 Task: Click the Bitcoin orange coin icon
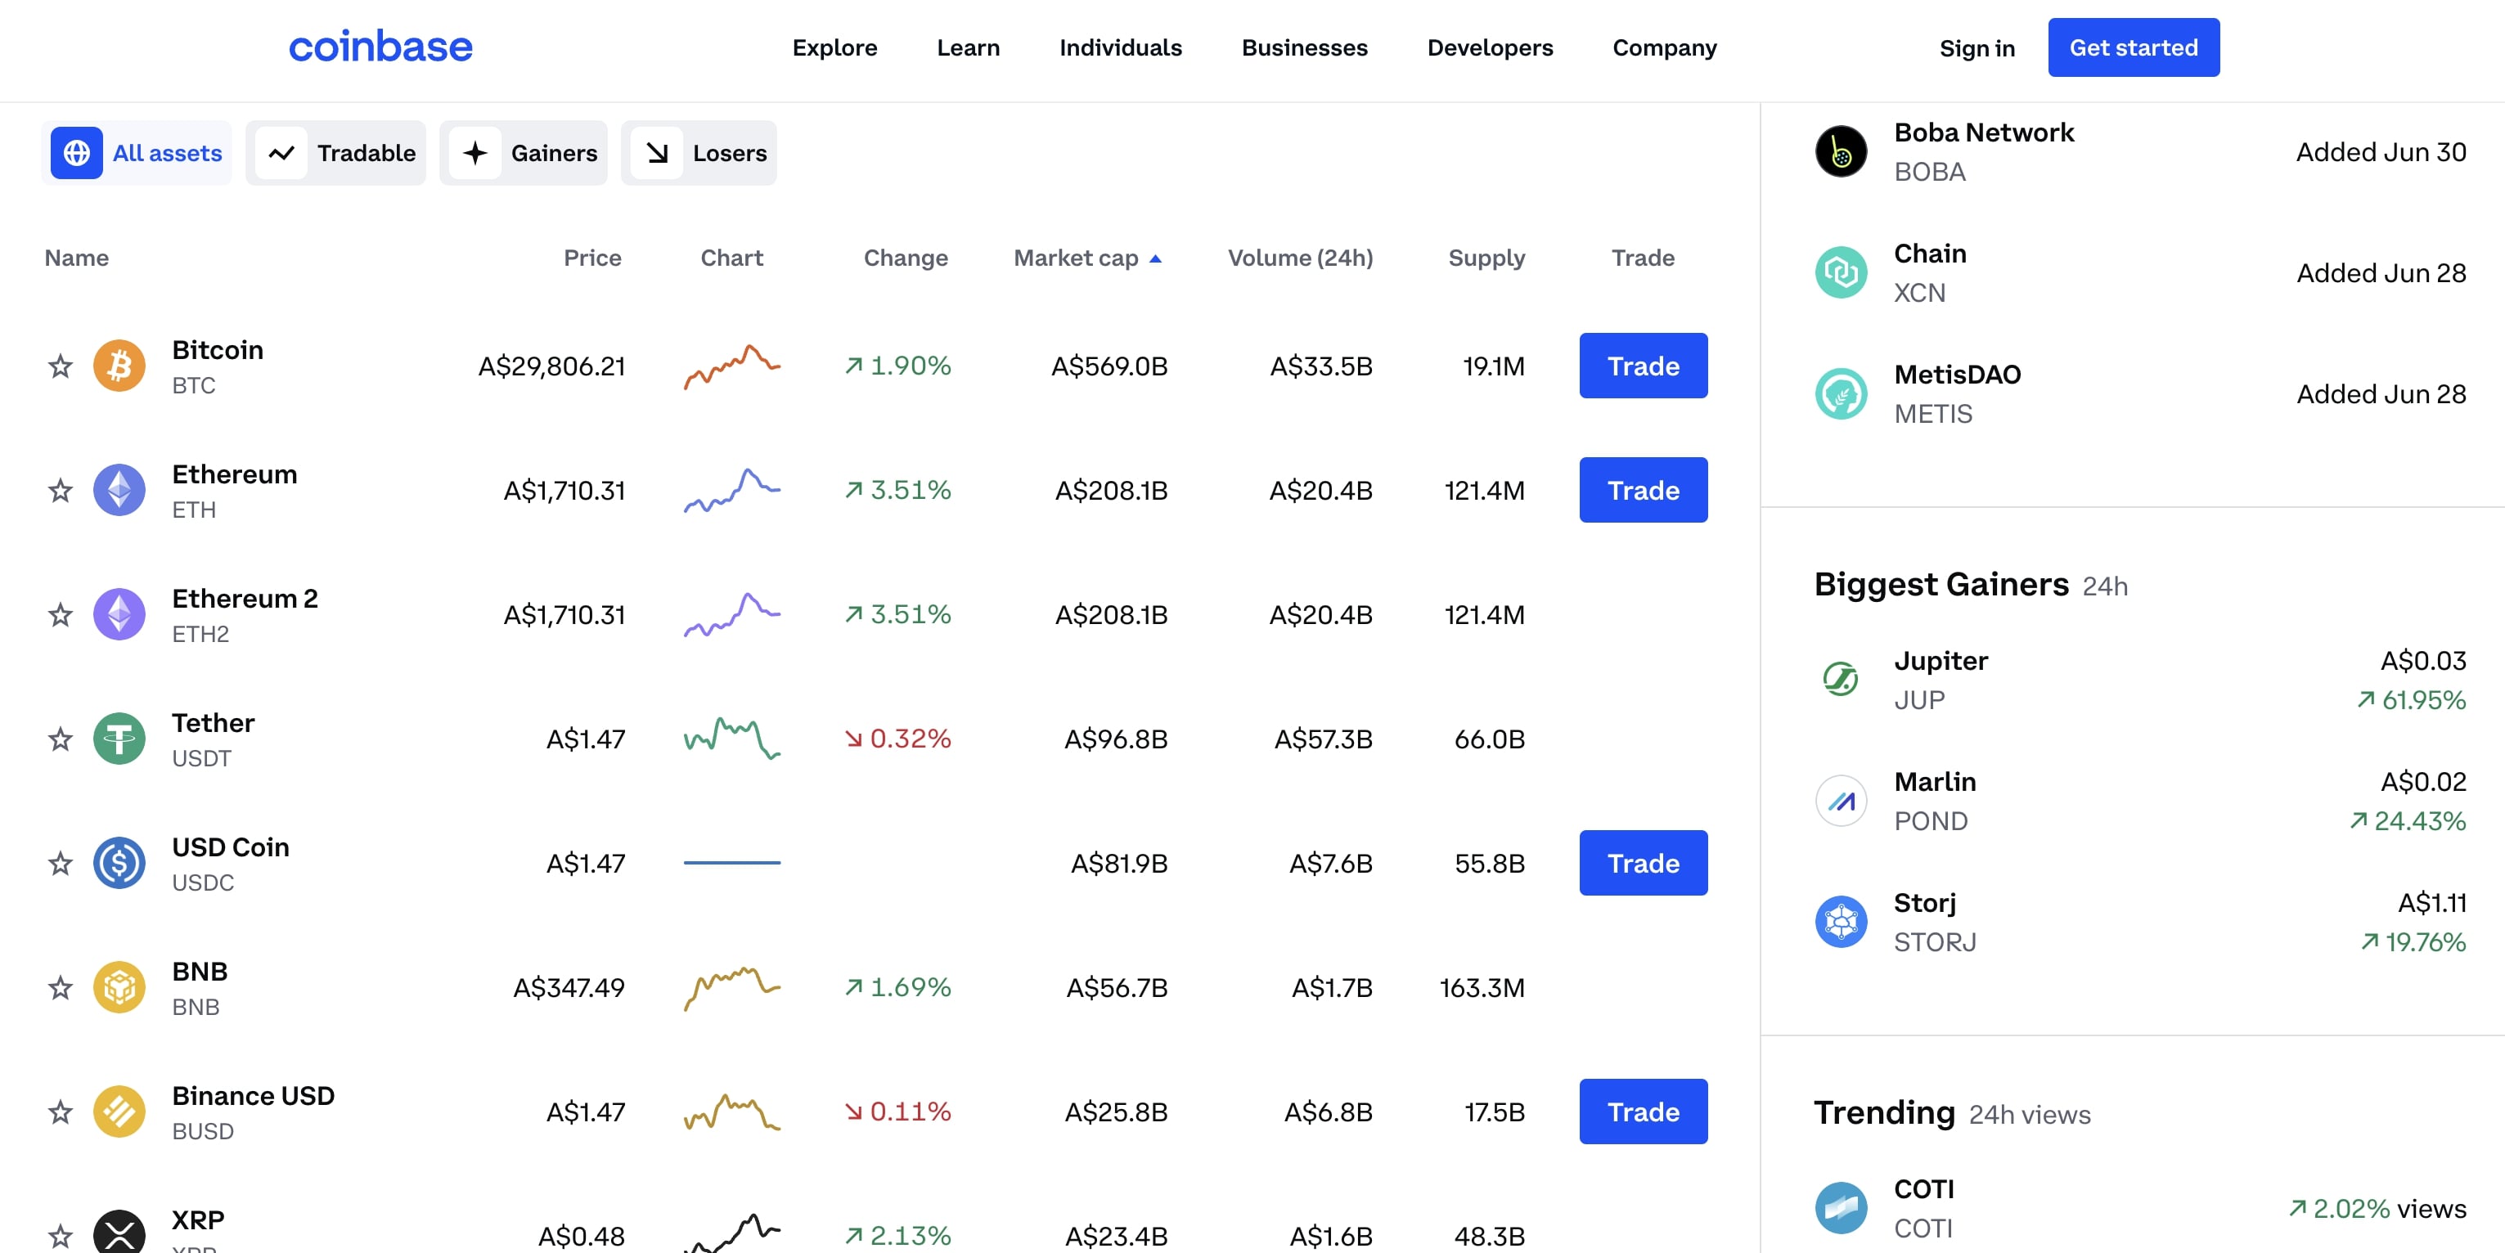119,366
